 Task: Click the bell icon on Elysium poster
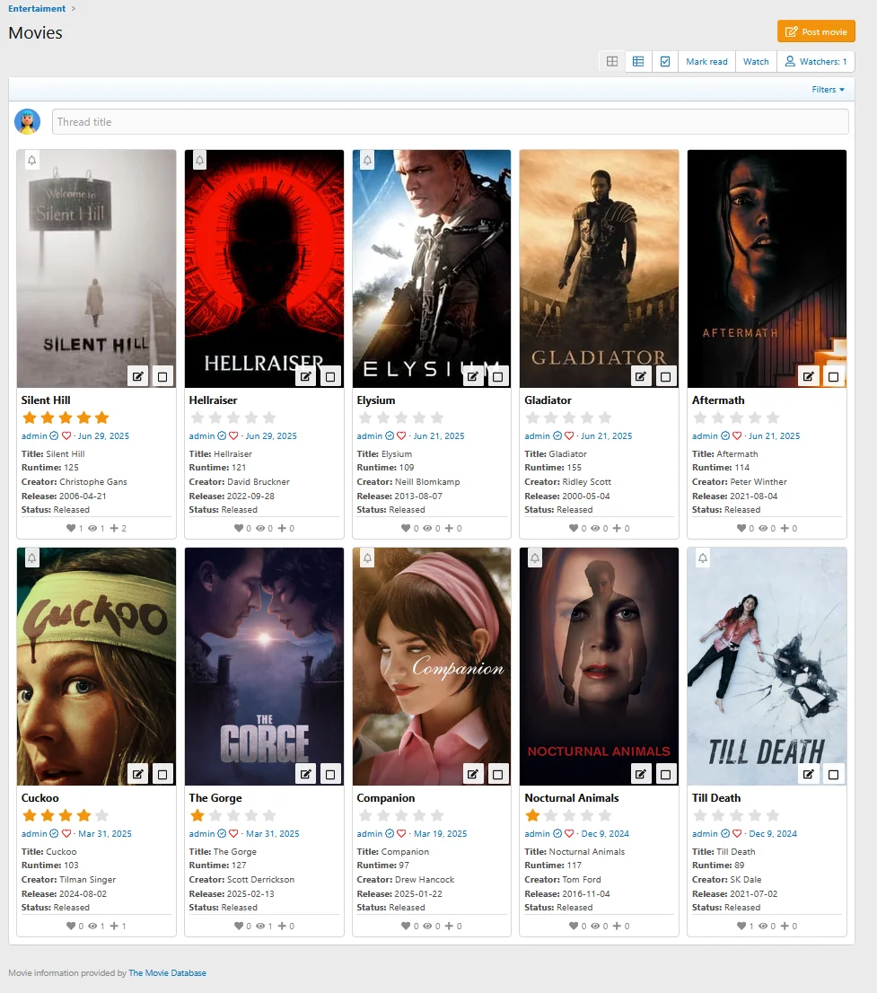[x=367, y=160]
